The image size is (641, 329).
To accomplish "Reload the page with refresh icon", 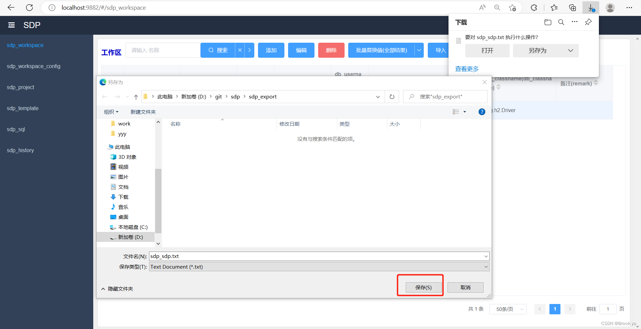I will [29, 8].
